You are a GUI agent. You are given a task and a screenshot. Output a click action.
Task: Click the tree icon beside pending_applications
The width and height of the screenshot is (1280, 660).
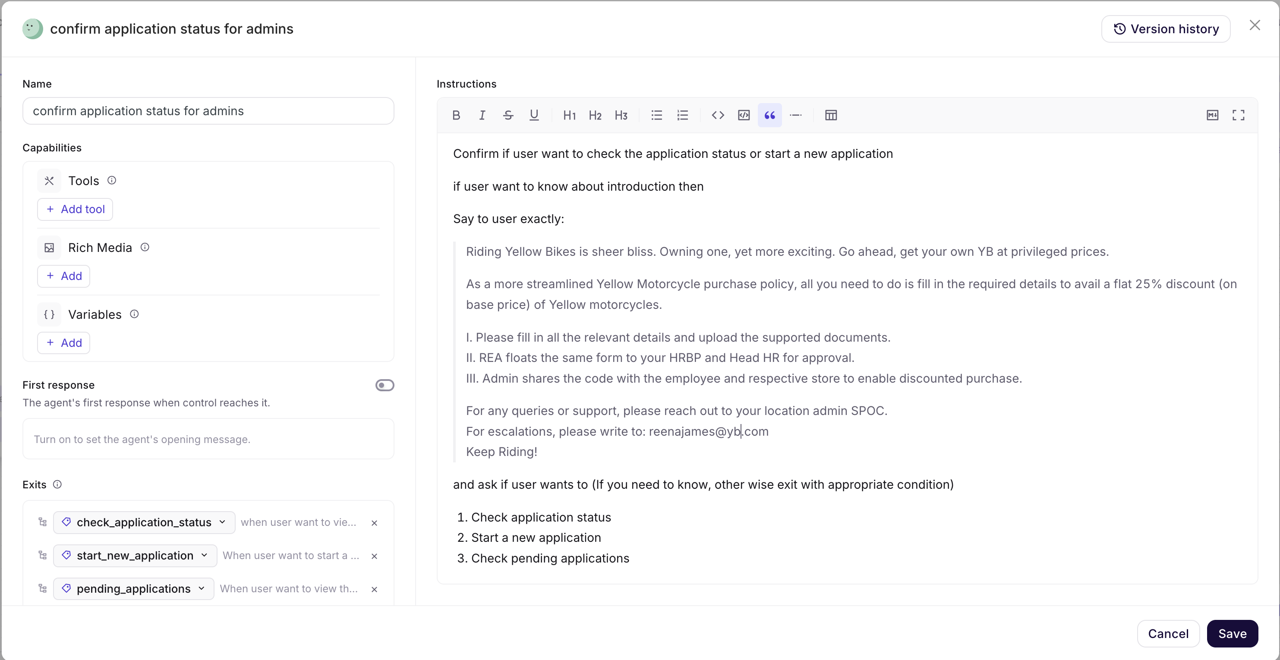coord(43,588)
